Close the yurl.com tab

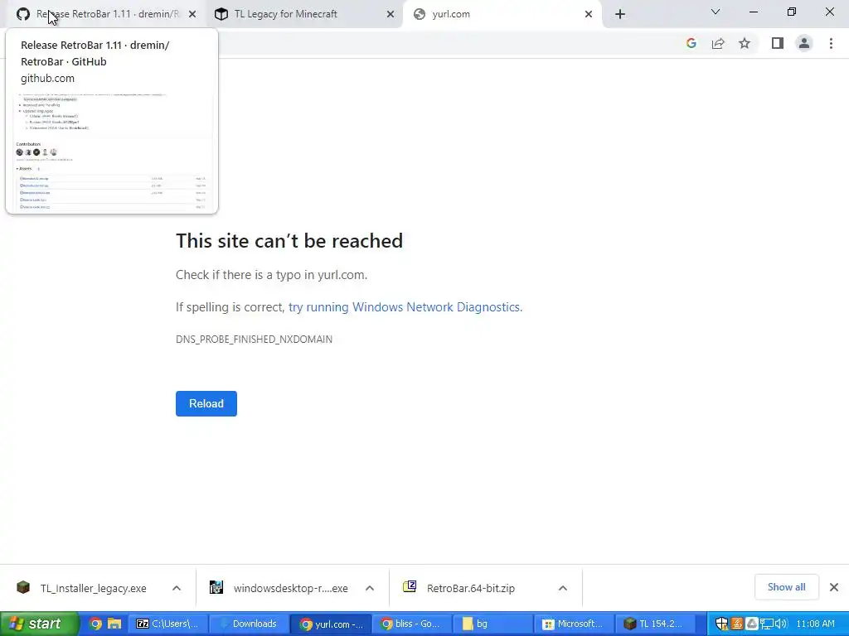tap(589, 15)
